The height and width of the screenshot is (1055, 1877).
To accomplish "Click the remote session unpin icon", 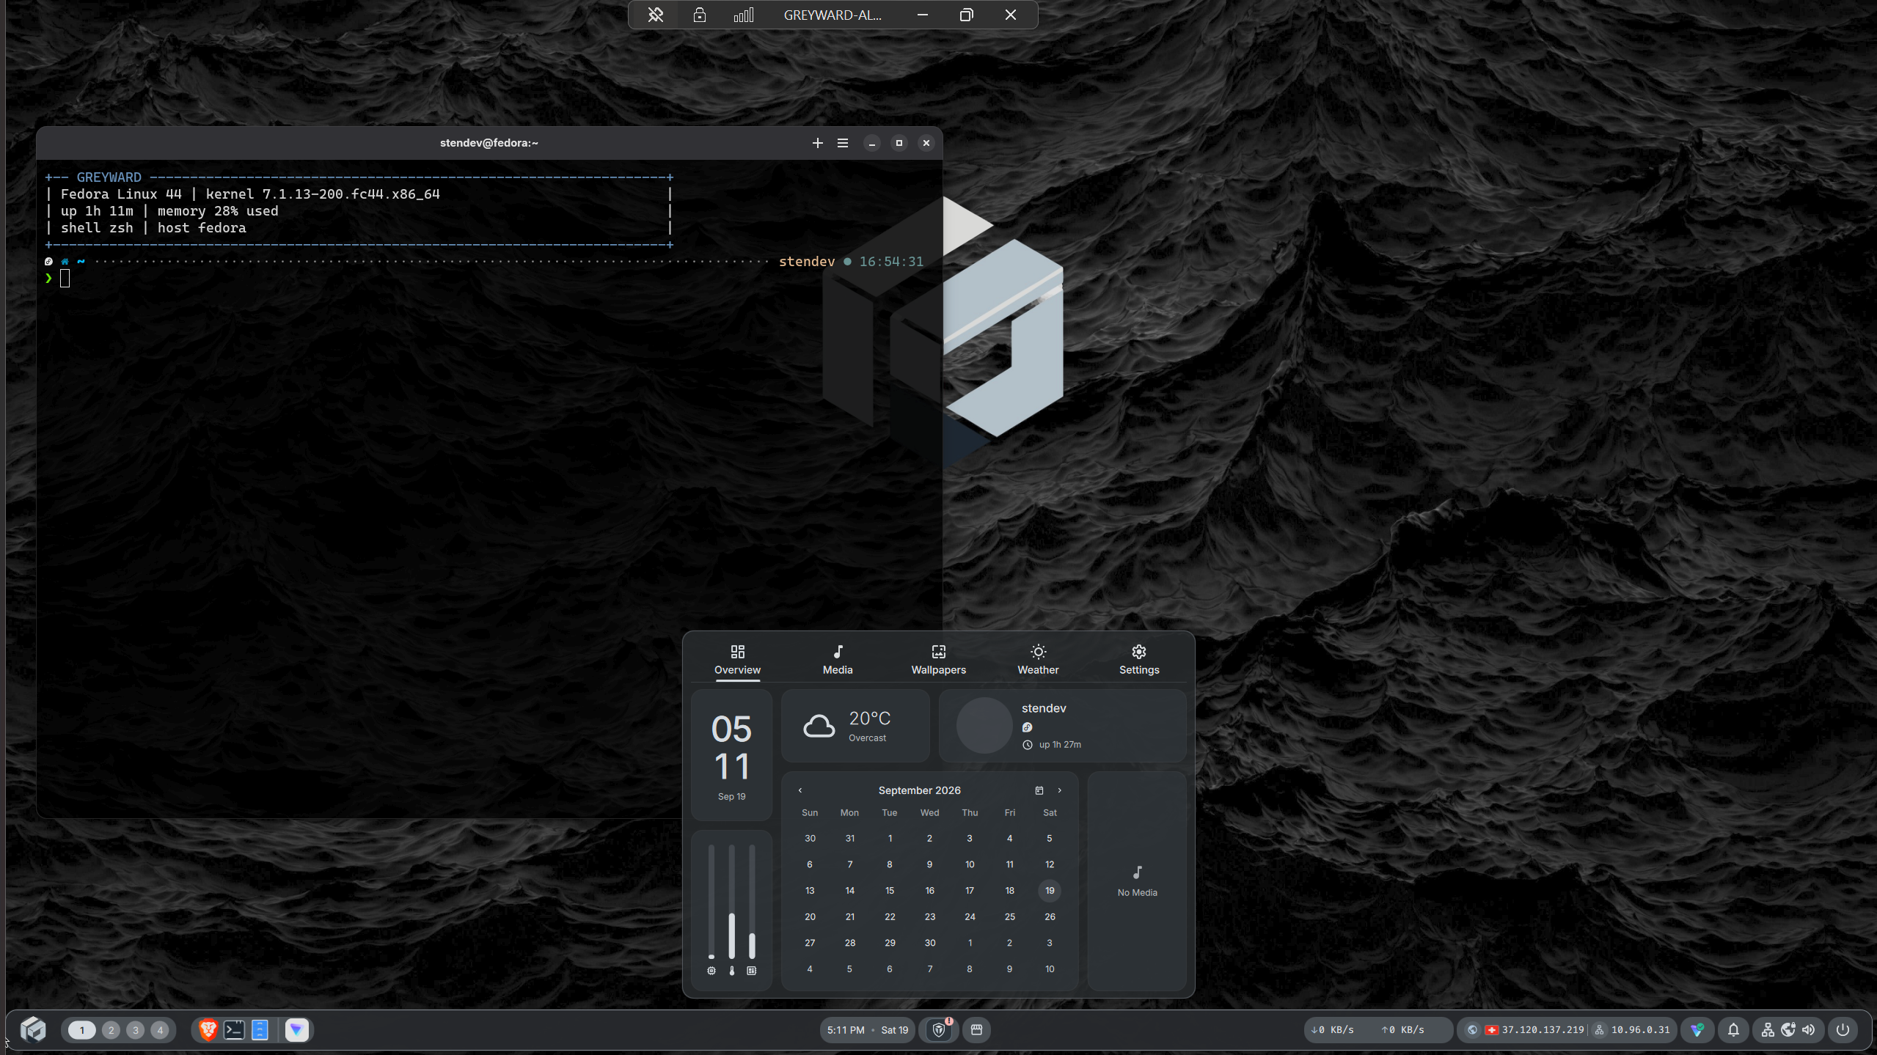I will (x=656, y=15).
